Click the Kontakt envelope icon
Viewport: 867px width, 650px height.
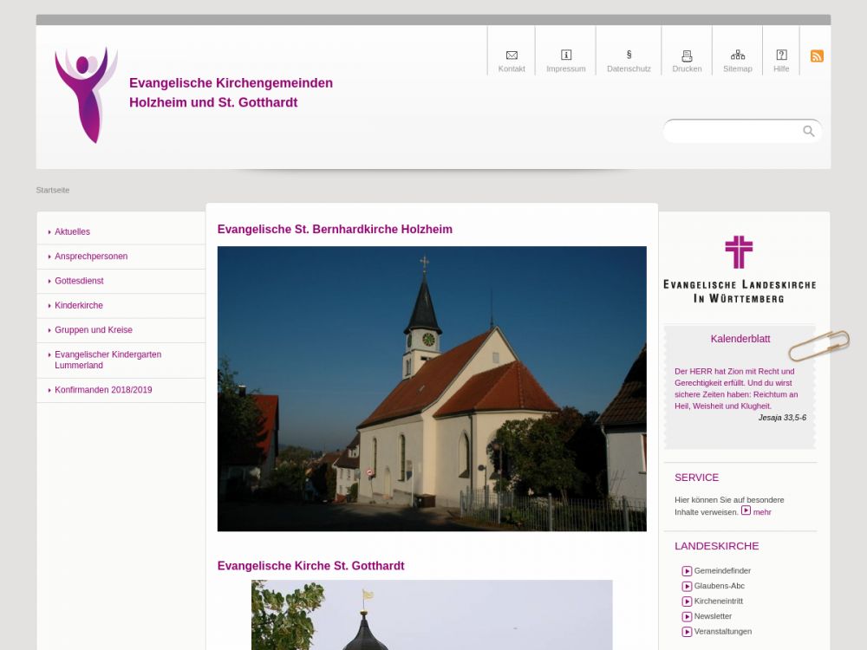512,55
